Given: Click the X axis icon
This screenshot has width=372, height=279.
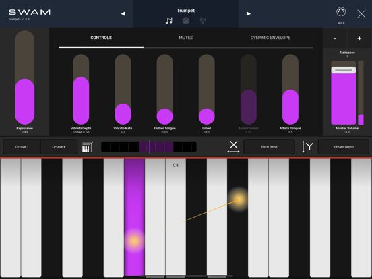Looking at the screenshot, I should pos(233,146).
